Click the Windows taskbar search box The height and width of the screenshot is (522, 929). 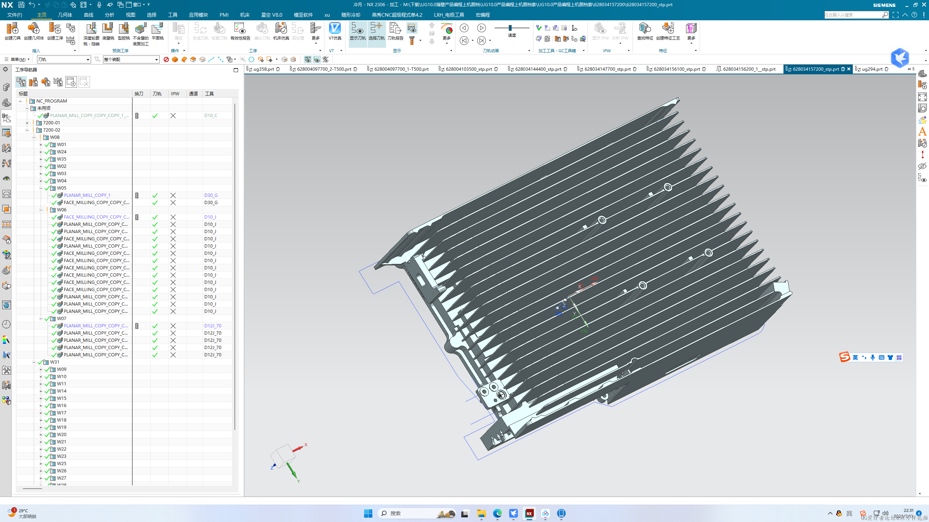(417, 513)
